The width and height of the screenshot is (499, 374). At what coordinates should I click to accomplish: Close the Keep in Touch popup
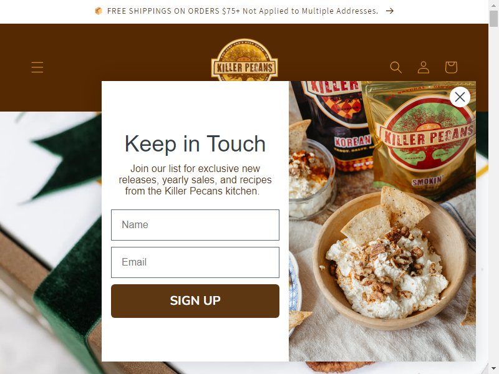pyautogui.click(x=460, y=97)
